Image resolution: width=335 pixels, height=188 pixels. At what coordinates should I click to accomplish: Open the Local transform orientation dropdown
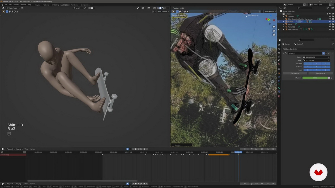78,8
